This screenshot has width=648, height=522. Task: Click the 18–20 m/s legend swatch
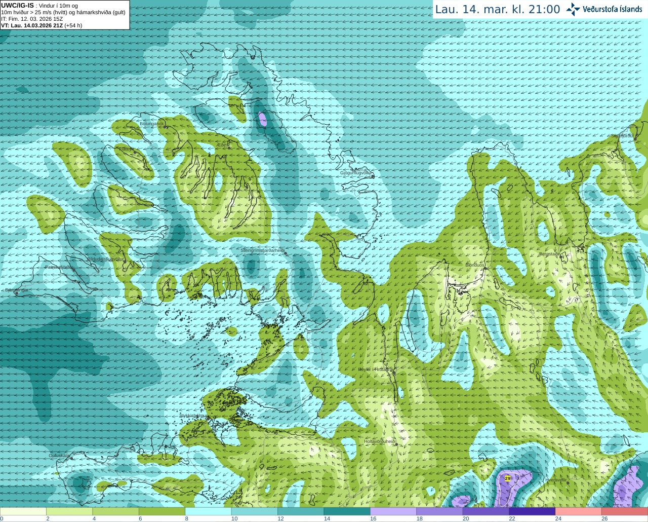pos(440,511)
